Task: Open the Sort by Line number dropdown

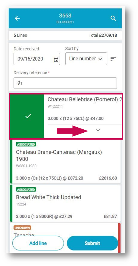Action: [x=86, y=59]
